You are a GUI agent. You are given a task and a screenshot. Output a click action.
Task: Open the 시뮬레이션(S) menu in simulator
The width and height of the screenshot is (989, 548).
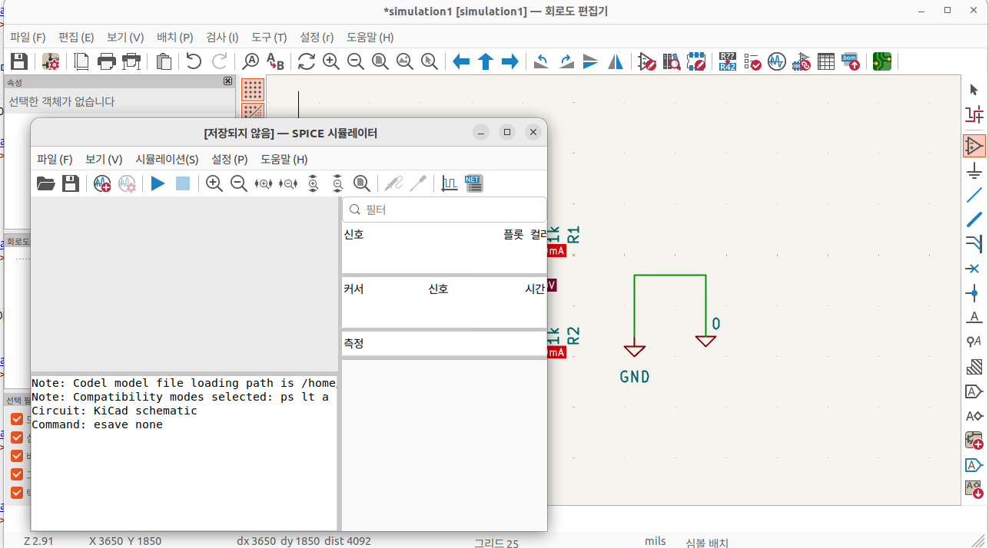click(x=167, y=160)
